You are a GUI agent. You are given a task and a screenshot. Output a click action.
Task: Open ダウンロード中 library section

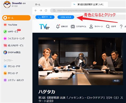tap(14, 66)
